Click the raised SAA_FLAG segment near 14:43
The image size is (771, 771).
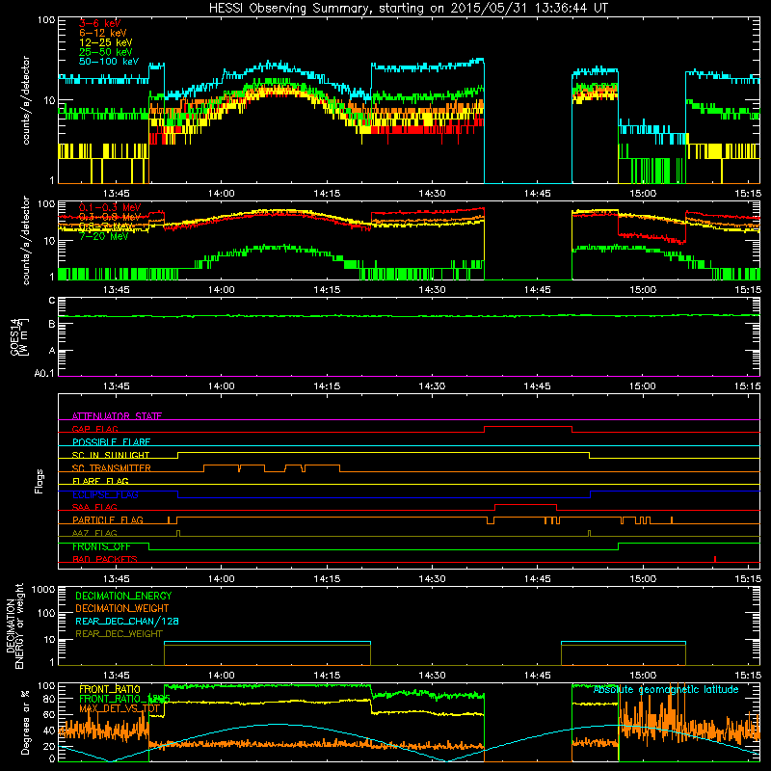[525, 504]
